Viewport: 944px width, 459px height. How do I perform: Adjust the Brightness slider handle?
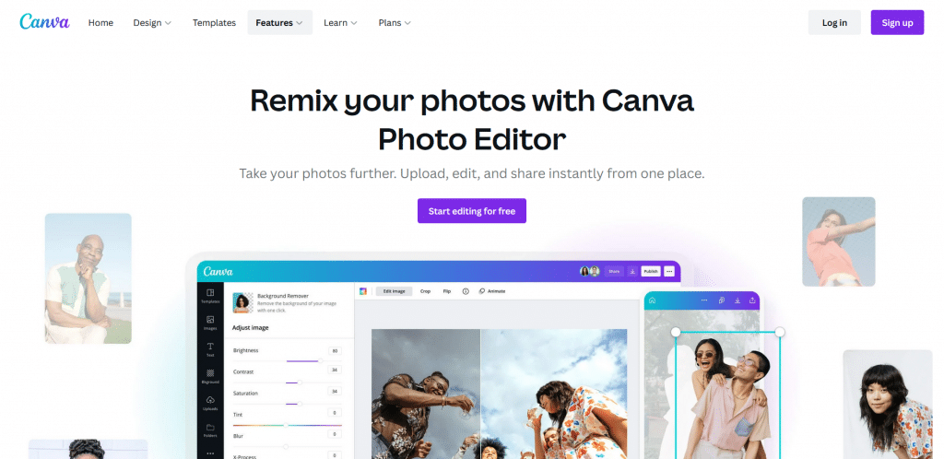320,361
